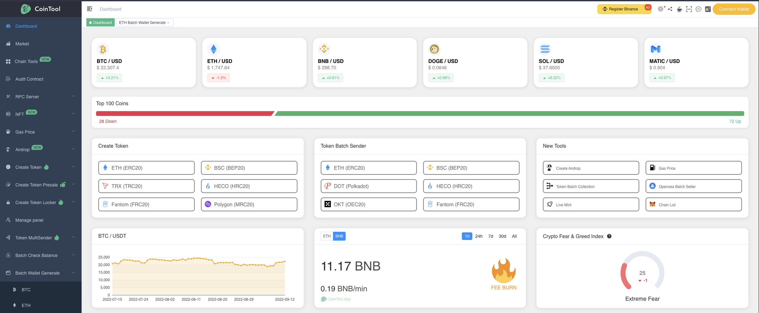The height and width of the screenshot is (313, 759).
Task: Click the Bitcoin icon on BTC card
Action: pos(103,49)
